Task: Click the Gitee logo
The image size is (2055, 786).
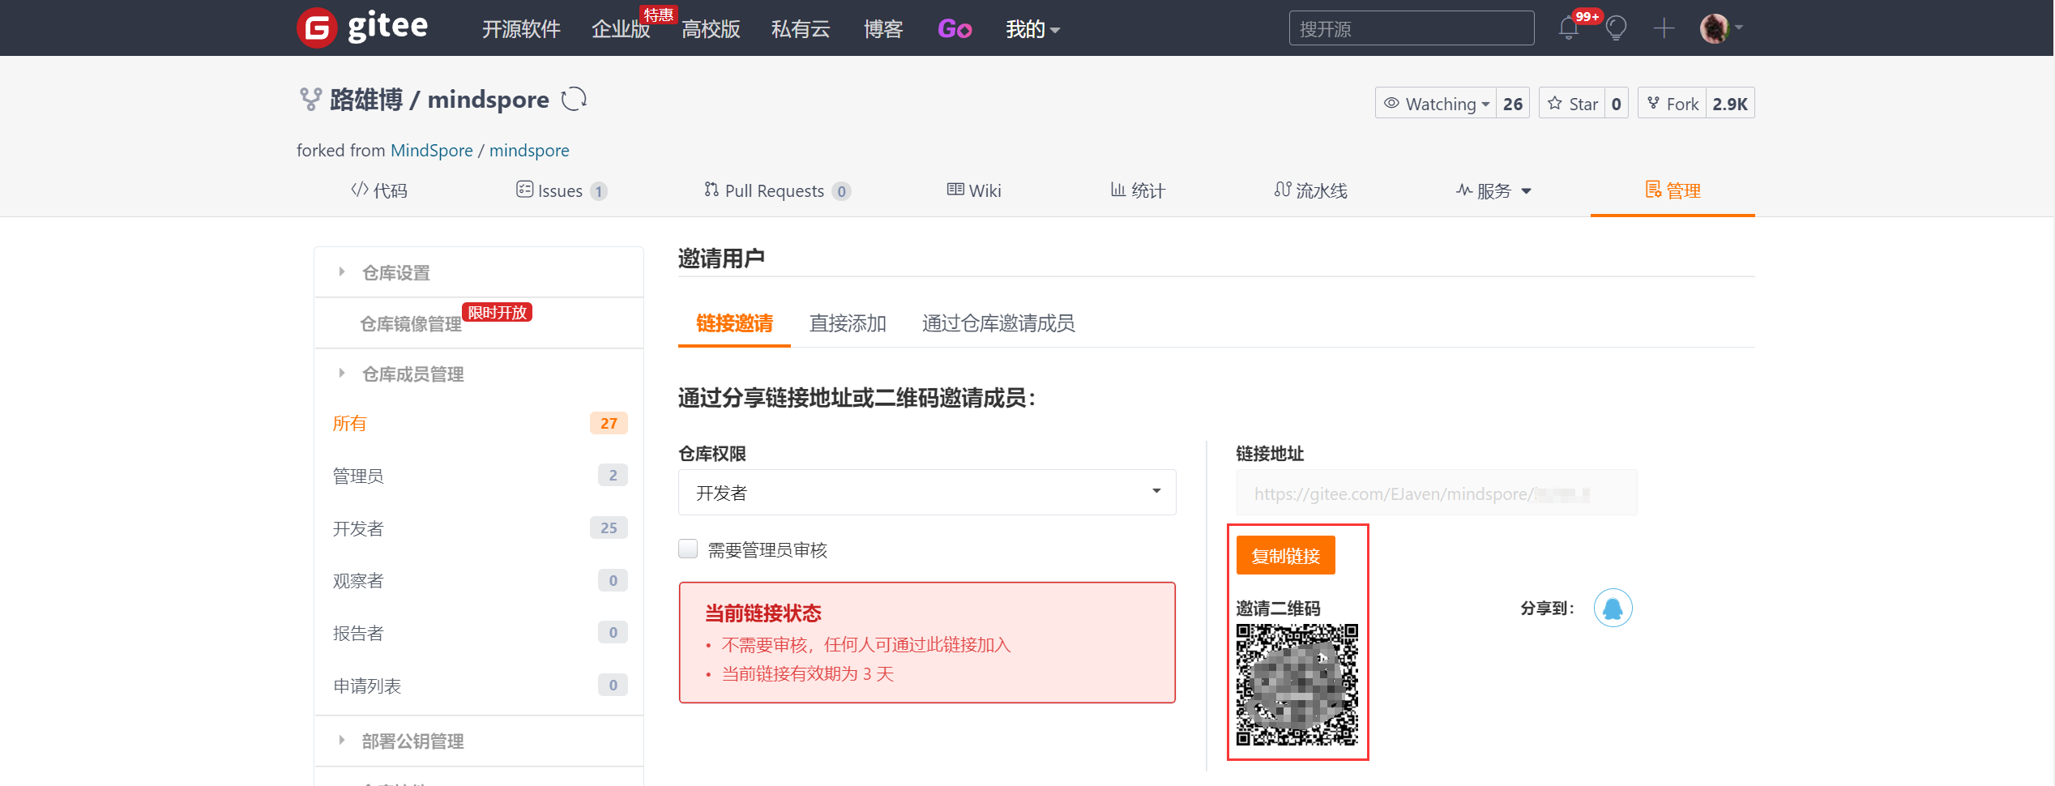Action: point(362,28)
